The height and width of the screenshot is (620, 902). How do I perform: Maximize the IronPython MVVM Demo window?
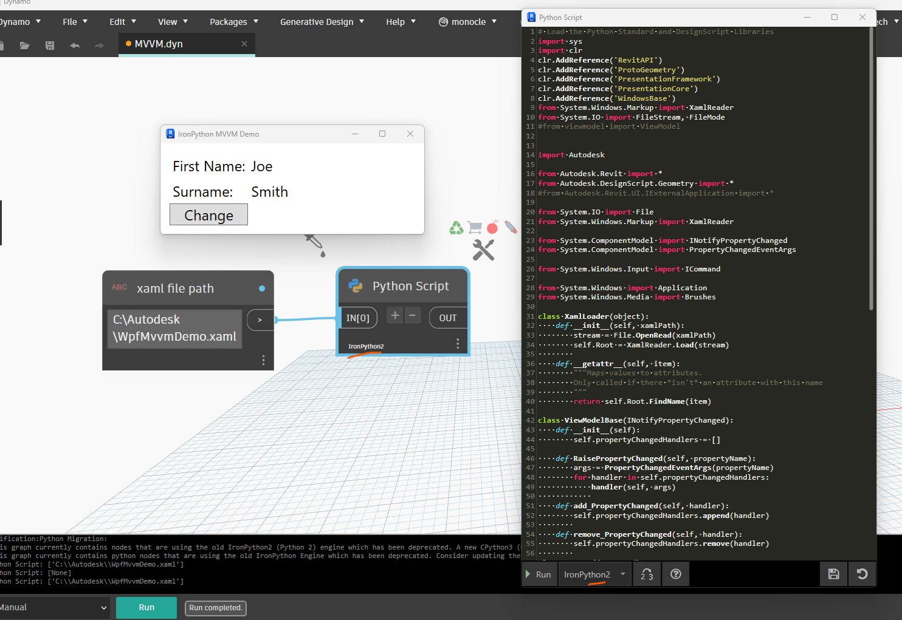click(382, 134)
